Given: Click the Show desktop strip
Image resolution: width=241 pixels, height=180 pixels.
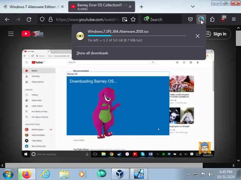Looking at the screenshot, I should click(239, 174).
